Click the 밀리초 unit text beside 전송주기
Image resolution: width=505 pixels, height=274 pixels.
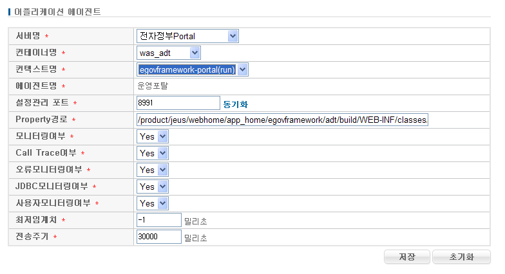pos(195,237)
